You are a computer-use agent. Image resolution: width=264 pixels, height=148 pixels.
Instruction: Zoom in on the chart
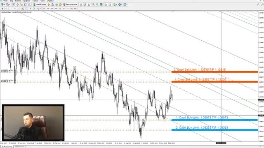(x=93, y=5)
